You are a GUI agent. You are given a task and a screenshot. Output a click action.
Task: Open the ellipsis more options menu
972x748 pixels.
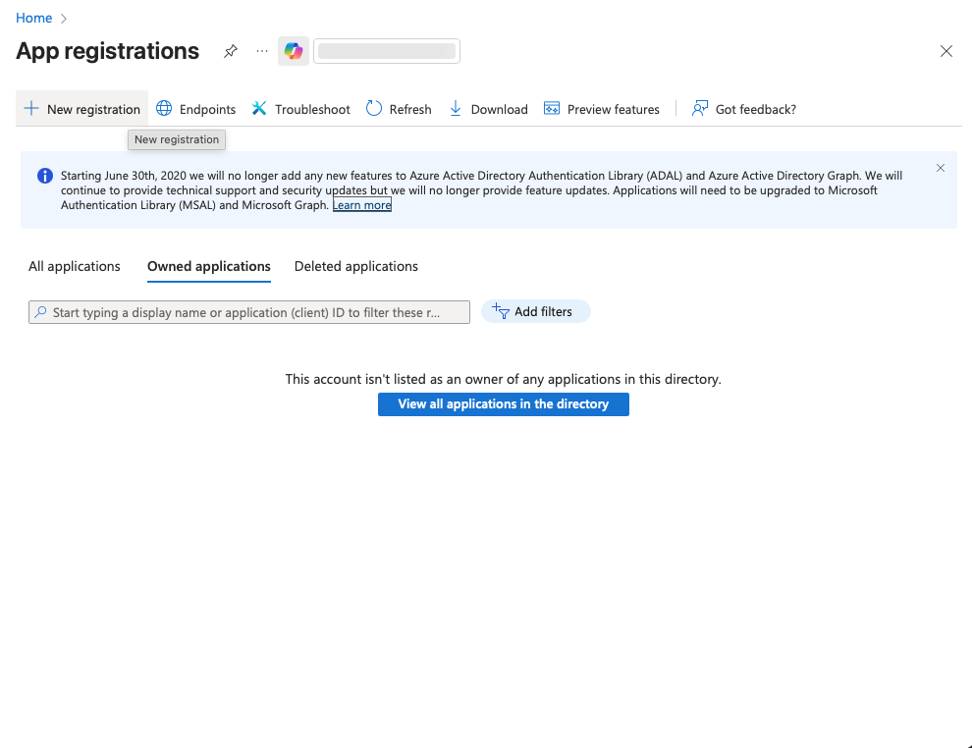click(261, 51)
